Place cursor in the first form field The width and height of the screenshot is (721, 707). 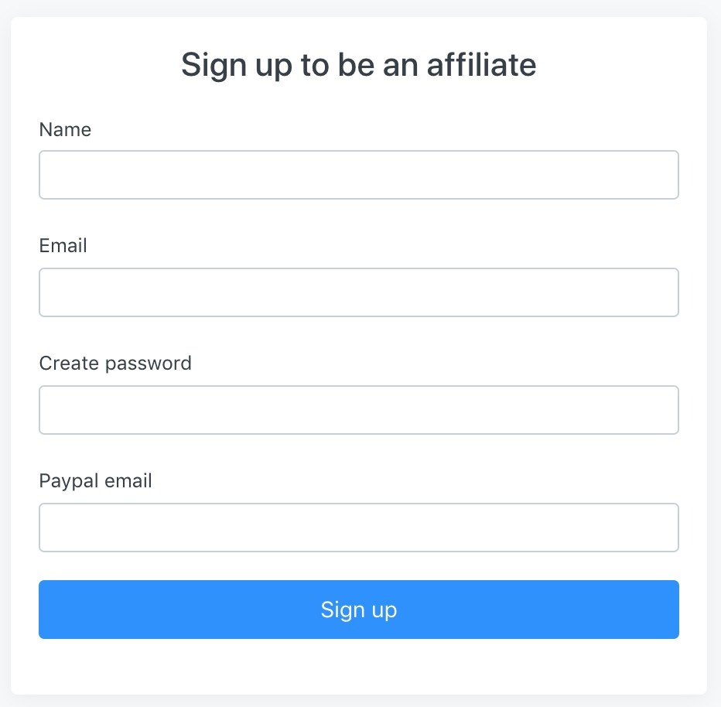[359, 175]
